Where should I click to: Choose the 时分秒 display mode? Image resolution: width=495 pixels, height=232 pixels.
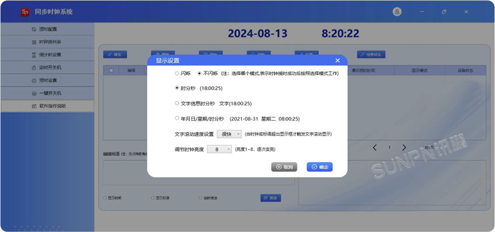pyautogui.click(x=177, y=88)
